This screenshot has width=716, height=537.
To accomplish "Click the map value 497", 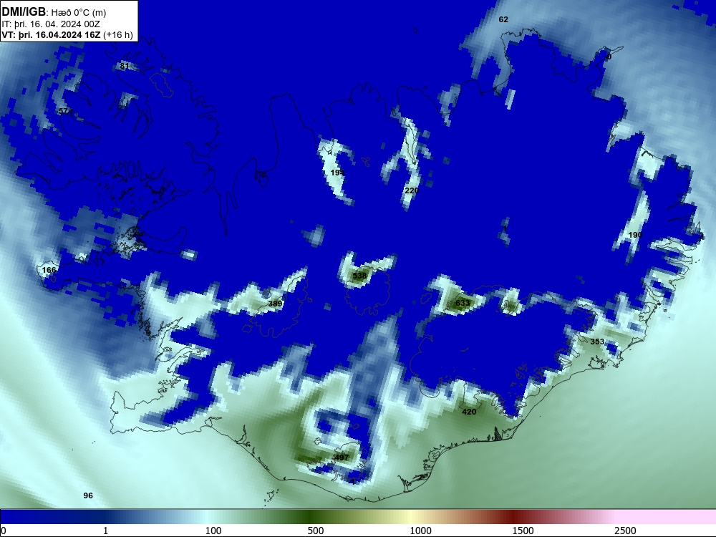I will [x=342, y=457].
